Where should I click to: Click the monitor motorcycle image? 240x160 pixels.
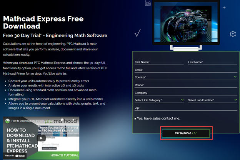186,24
